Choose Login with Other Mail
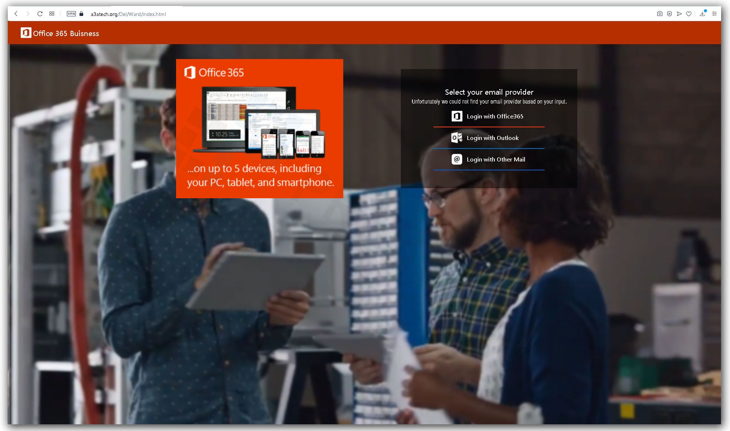This screenshot has height=431, width=730. 496,159
